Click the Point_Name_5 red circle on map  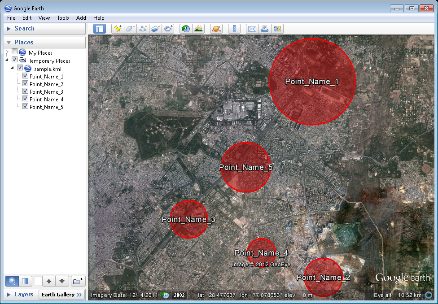pos(246,168)
